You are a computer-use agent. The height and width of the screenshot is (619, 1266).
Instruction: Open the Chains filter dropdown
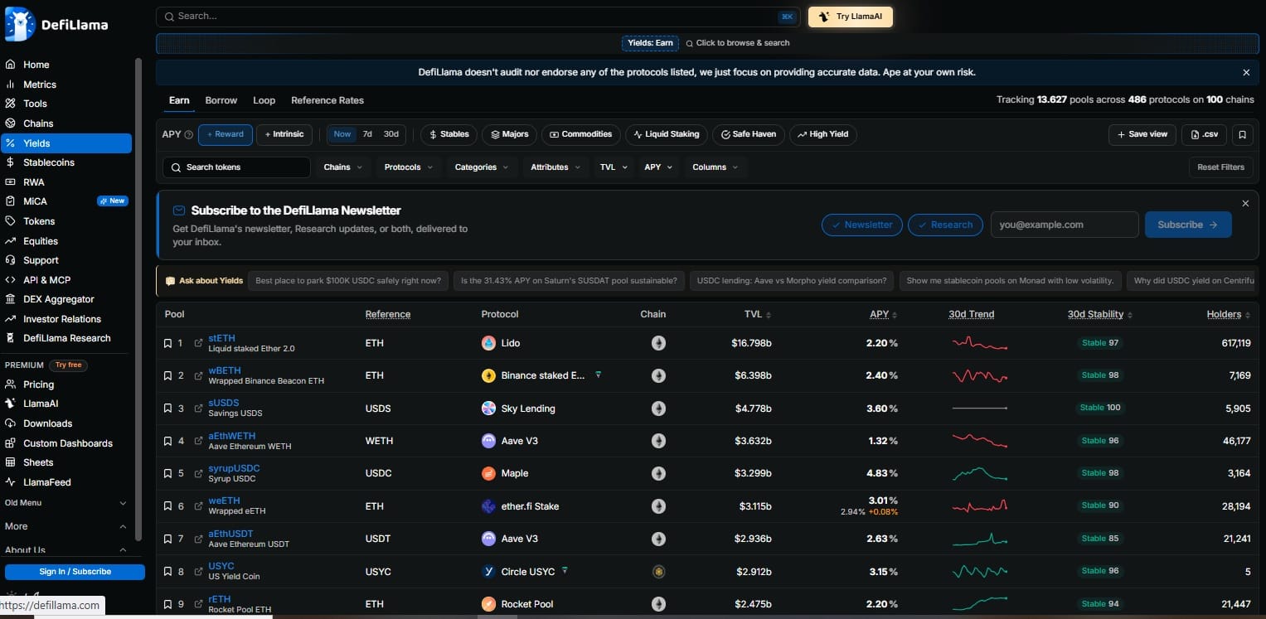[x=343, y=167]
